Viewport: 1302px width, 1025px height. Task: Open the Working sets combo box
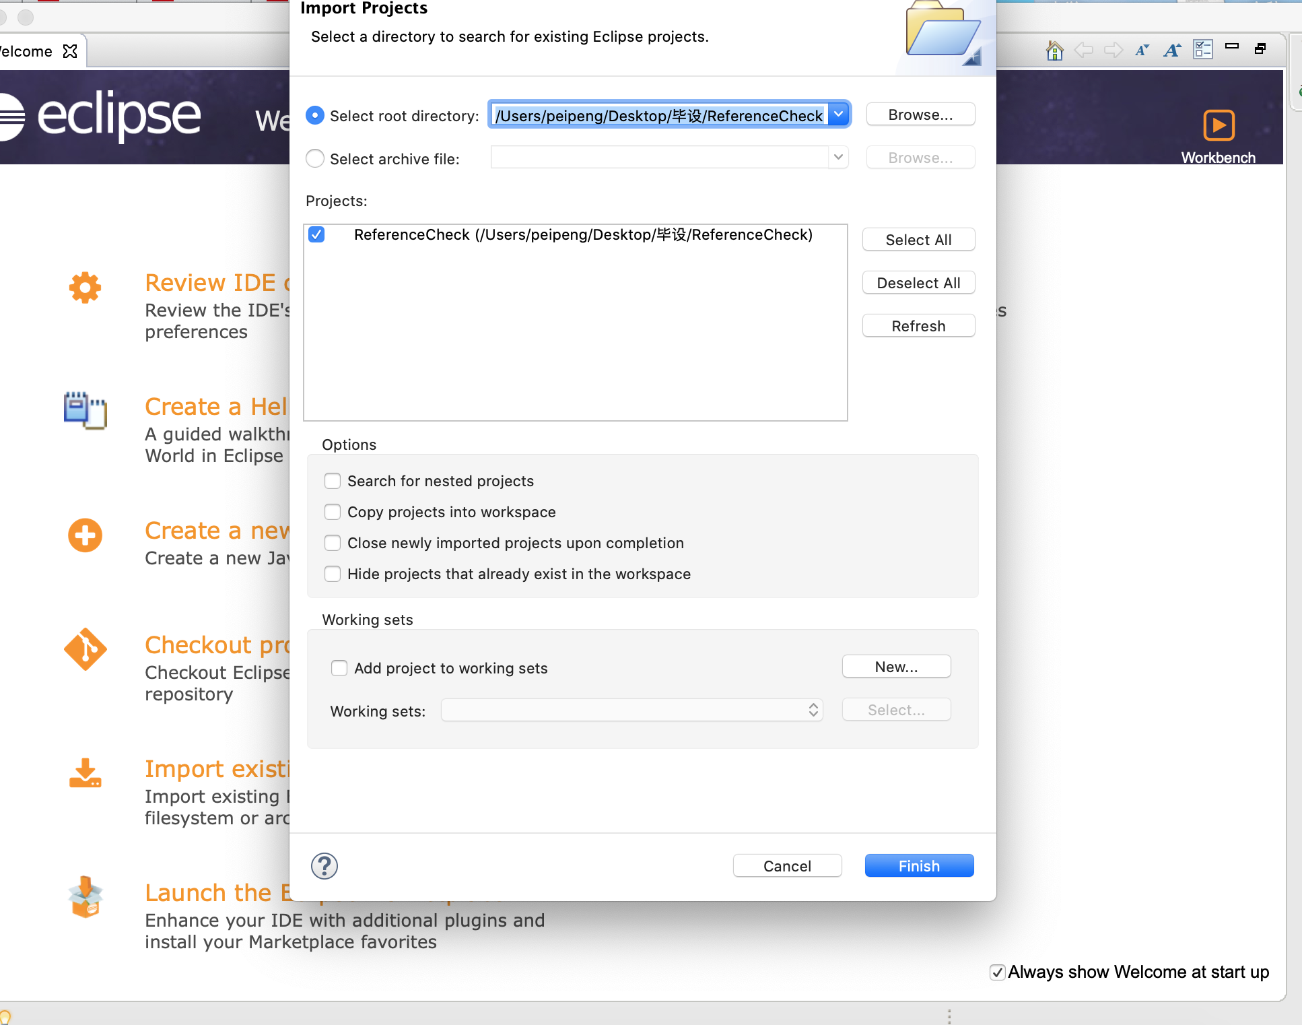click(631, 710)
